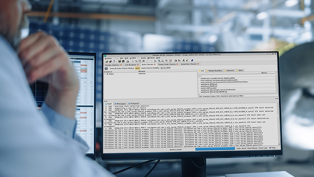Click the application globe icon in title bar
This screenshot has width=314, height=177.
tap(105, 56)
